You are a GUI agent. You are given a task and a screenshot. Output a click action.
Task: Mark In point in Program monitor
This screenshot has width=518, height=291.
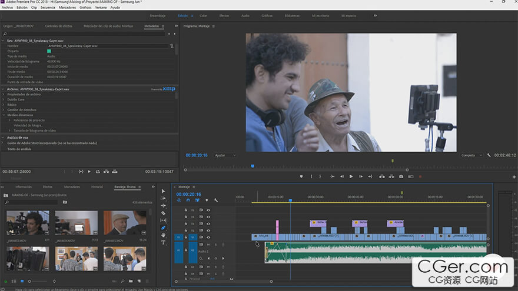coord(311,176)
